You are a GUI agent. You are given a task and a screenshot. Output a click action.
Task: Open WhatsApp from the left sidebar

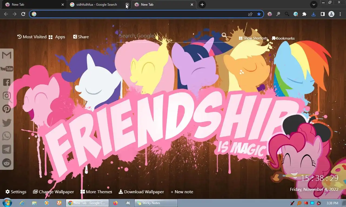click(x=6, y=136)
